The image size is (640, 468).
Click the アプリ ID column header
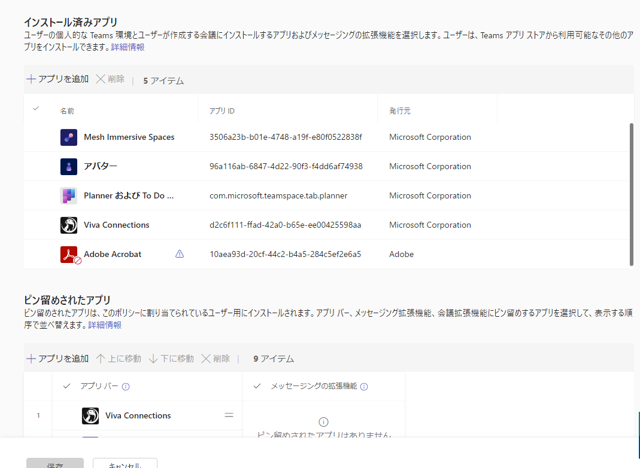(x=222, y=111)
